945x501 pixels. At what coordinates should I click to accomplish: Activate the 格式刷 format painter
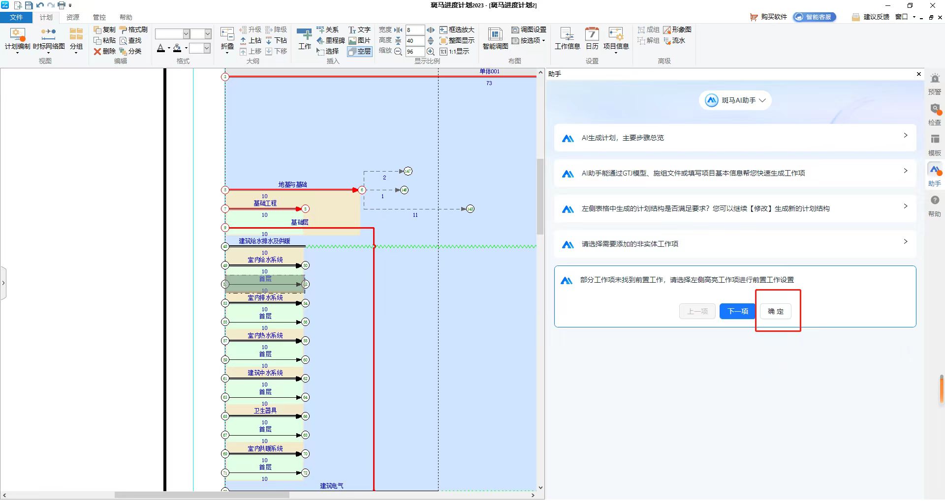pos(133,29)
